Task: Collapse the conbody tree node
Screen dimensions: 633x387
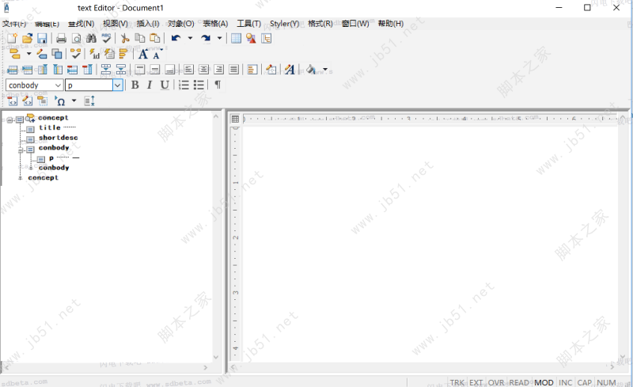Action: (21, 150)
